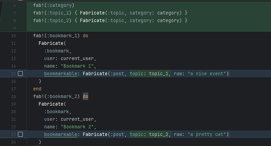Click :topic_1 symbol in fab! call
The width and height of the screenshot is (271, 146).
59,13
